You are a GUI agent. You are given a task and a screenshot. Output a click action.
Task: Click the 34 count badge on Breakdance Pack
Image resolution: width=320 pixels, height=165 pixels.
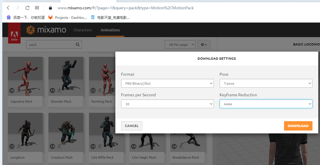pos(174,146)
